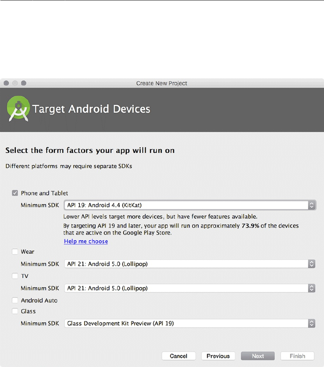Screen dimensions: 324x367
Task: Click the Target Android Devices header
Action: (x=91, y=109)
